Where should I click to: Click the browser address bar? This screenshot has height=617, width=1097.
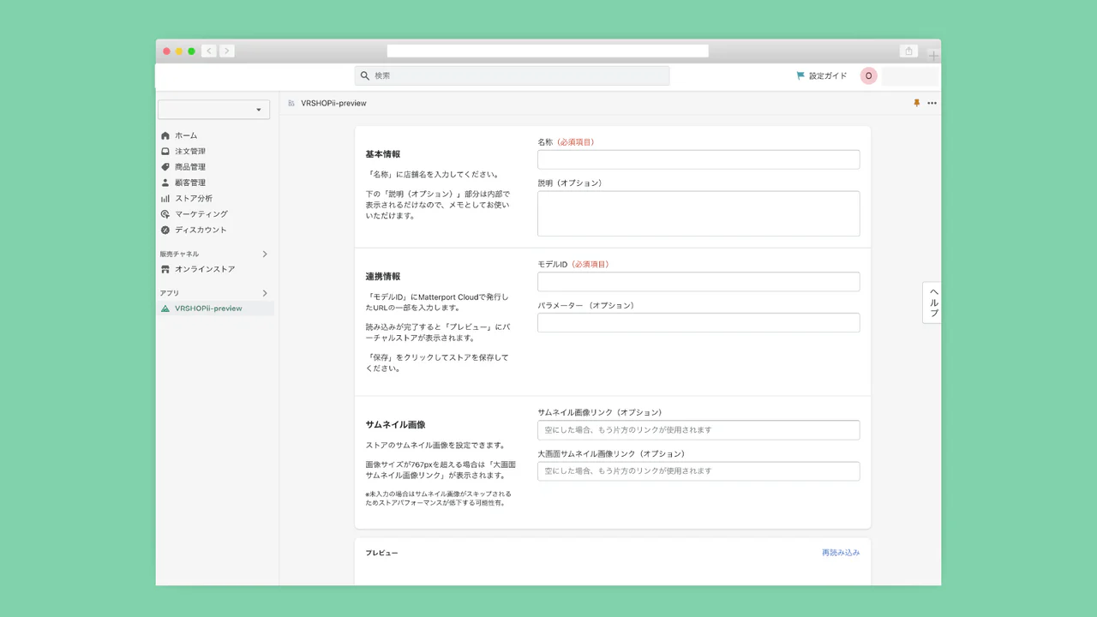point(548,51)
